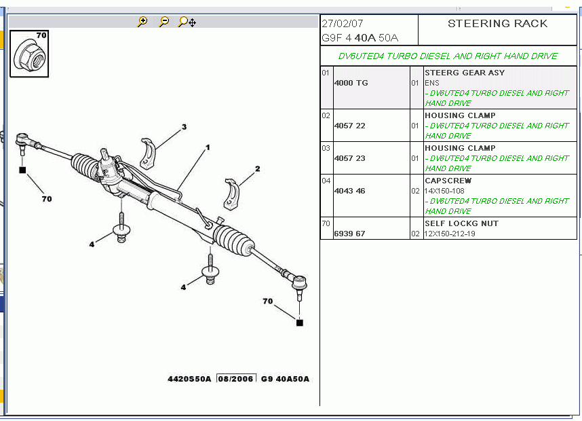Image resolution: width=582 pixels, height=421 pixels.
Task: Open the self-locking nut 70 inset thumbnail
Action: pos(29,53)
